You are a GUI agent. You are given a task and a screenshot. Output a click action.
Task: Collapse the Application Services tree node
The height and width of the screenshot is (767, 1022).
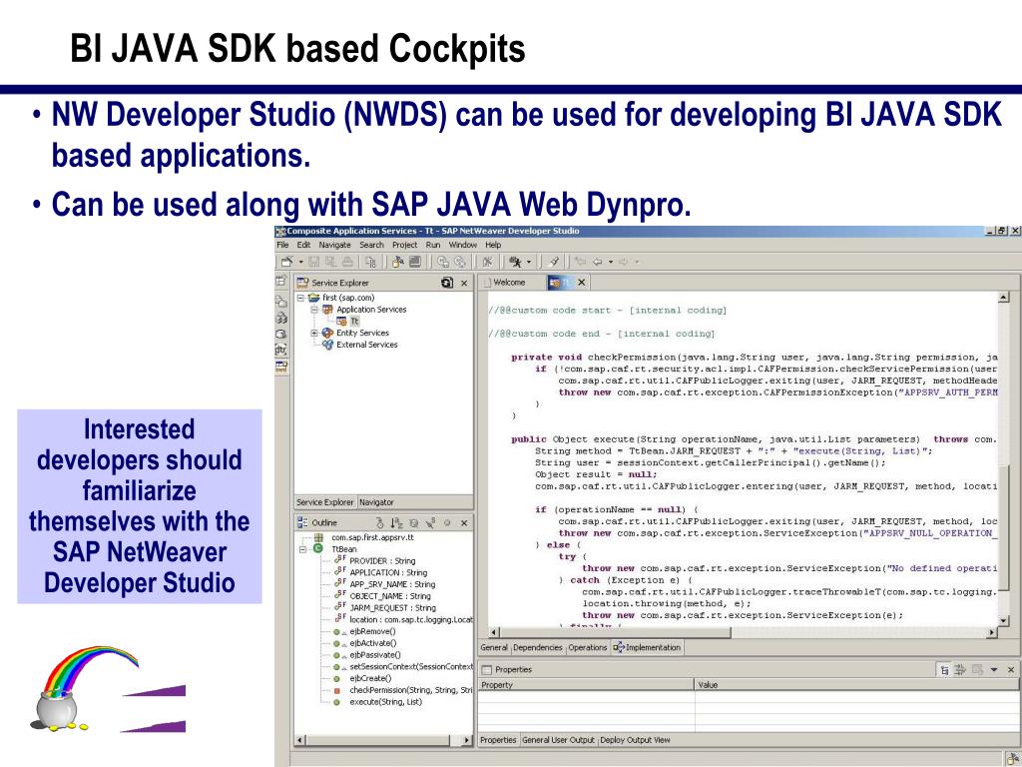coord(314,310)
